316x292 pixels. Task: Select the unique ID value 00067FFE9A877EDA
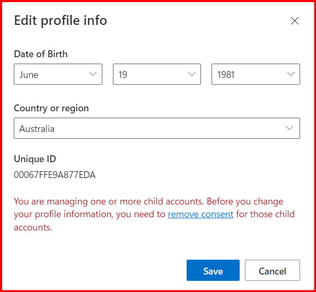55,175
